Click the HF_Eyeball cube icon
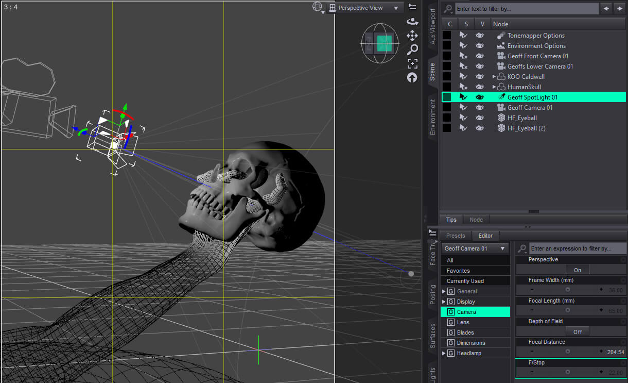 click(501, 118)
